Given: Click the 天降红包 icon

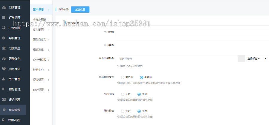Looking at the screenshot, I should [4, 58].
